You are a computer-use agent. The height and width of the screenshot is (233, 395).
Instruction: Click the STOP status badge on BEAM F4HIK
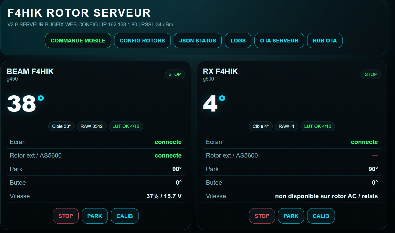pyautogui.click(x=175, y=74)
